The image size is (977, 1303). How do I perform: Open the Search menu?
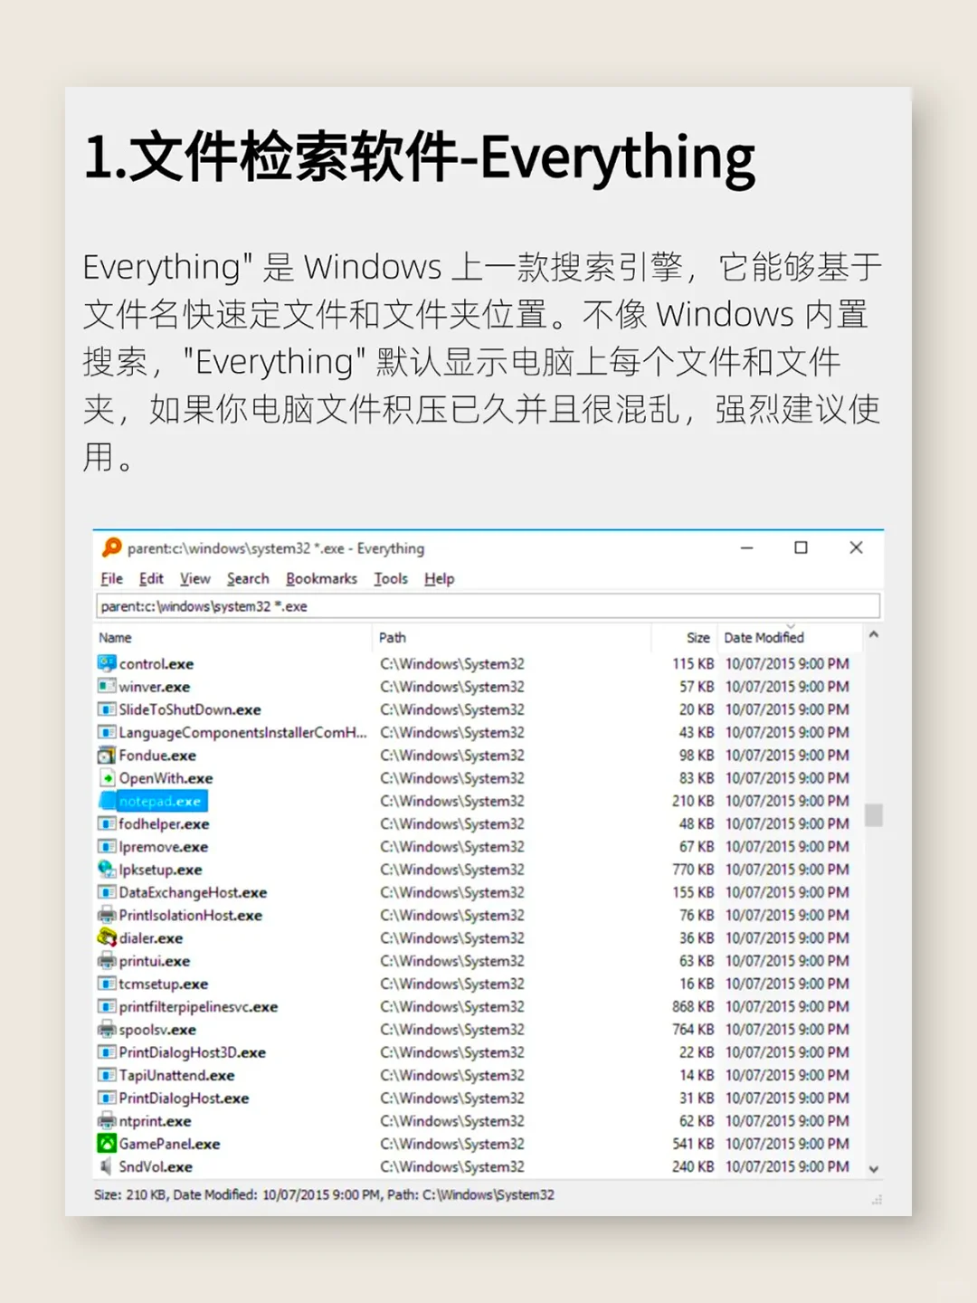click(248, 578)
